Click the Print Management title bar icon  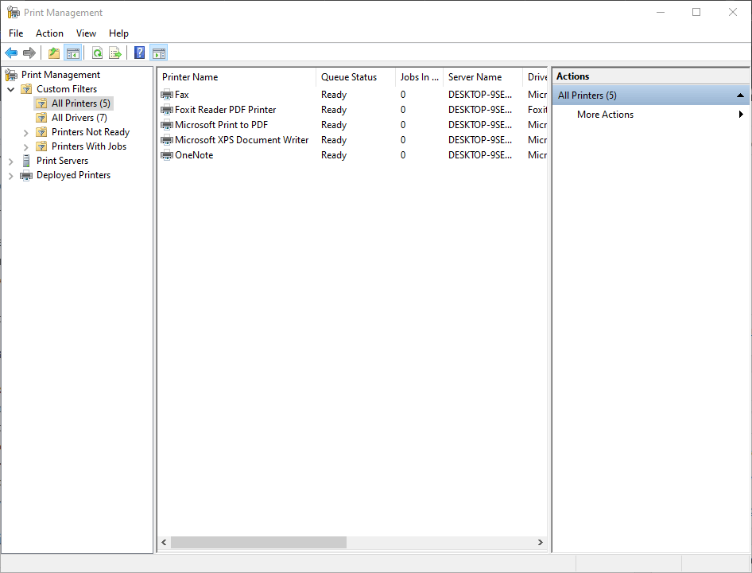(x=13, y=13)
